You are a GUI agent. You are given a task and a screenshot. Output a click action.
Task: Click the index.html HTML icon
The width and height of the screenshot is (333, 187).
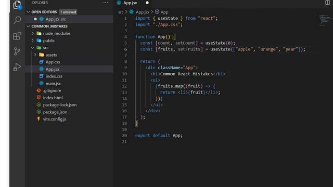(x=39, y=98)
